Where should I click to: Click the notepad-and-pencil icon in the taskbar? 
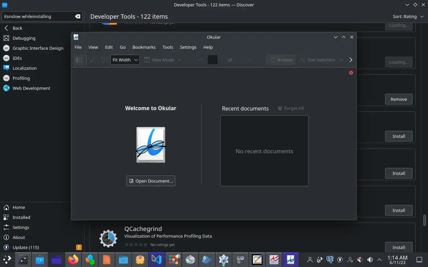257,259
